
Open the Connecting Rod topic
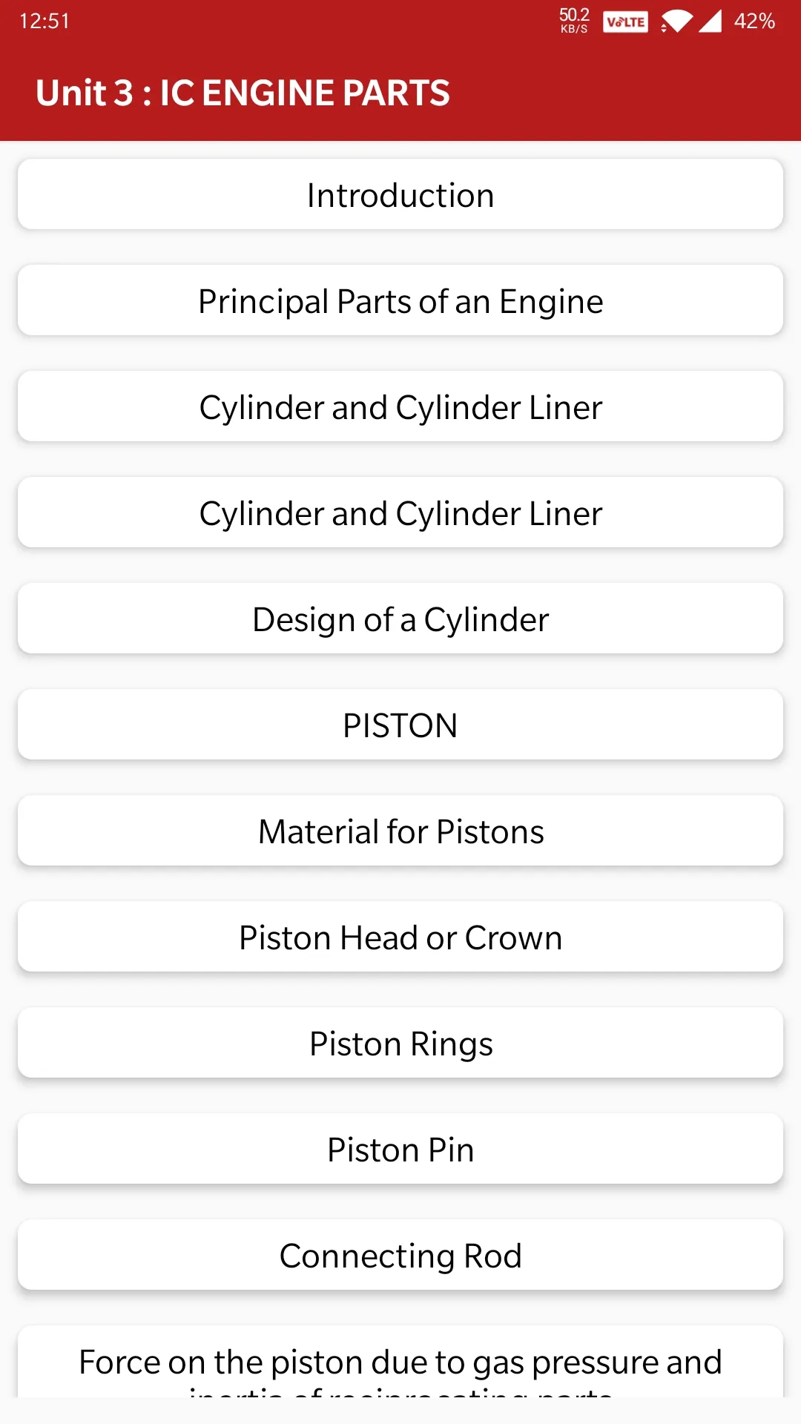(x=400, y=1255)
